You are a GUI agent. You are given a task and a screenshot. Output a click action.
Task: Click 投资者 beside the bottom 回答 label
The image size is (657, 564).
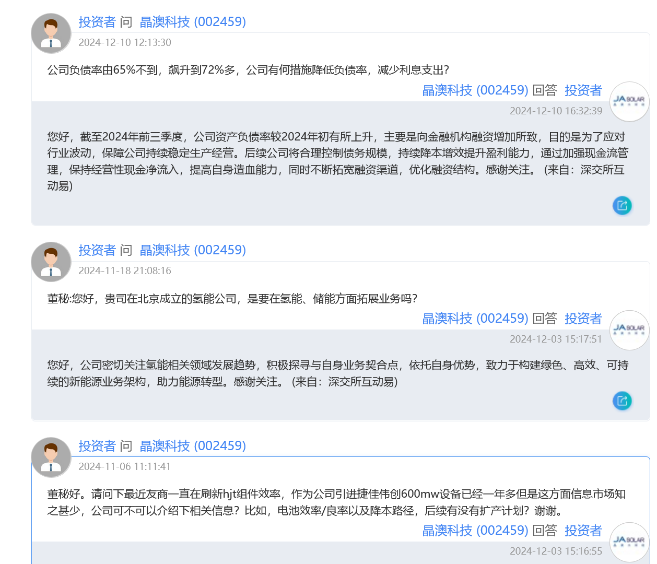[583, 530]
